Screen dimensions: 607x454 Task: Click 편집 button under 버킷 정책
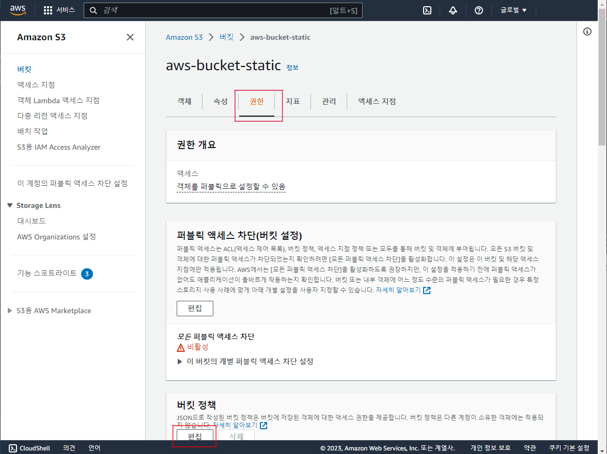tap(195, 436)
